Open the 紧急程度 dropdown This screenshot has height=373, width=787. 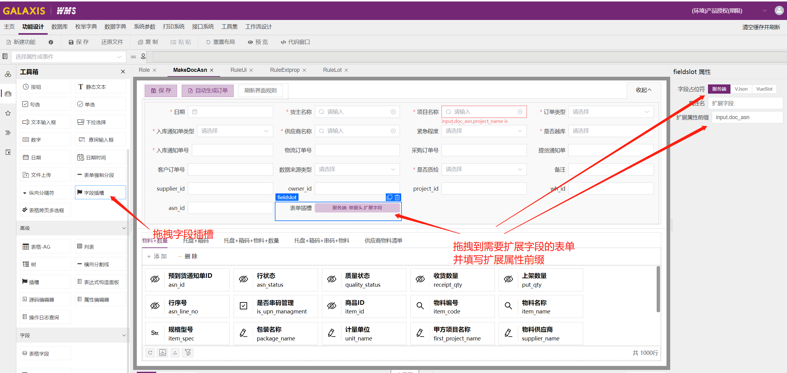tap(484, 131)
